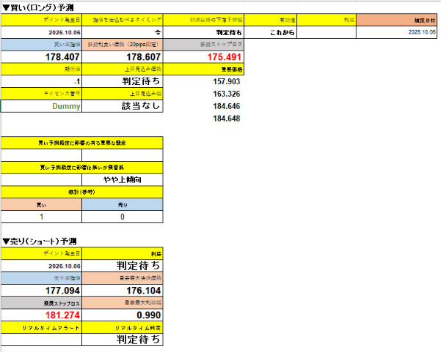
Task: Select the 該当なし cell
Action: click(123, 106)
